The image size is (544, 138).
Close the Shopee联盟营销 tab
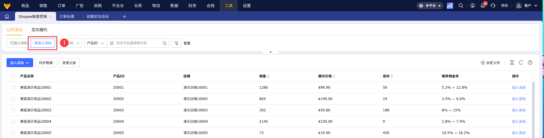click(51, 16)
